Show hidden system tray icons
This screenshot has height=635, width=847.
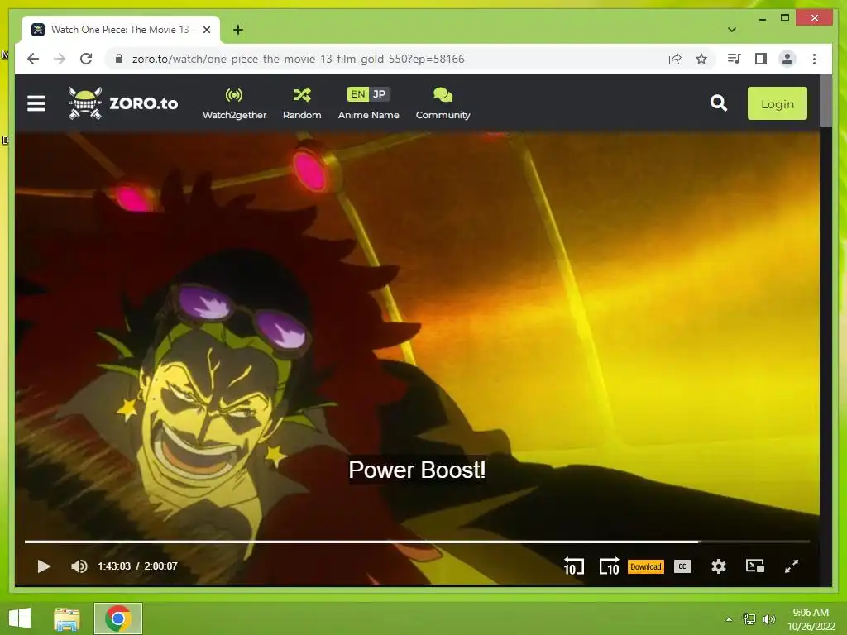(x=729, y=618)
